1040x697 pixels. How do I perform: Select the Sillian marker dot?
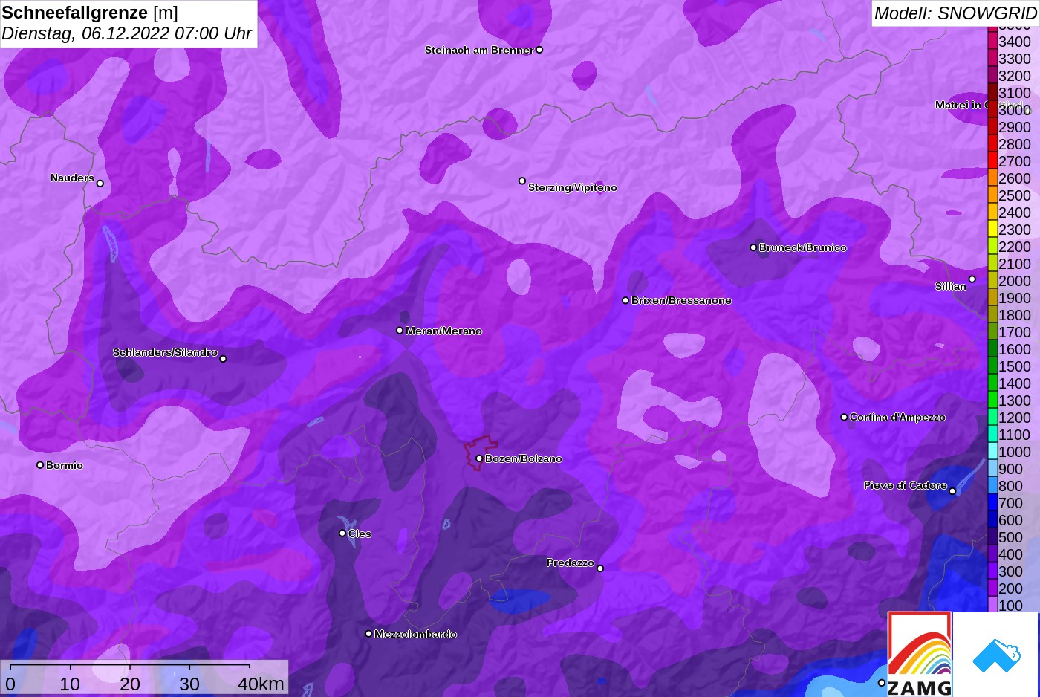click(x=972, y=279)
